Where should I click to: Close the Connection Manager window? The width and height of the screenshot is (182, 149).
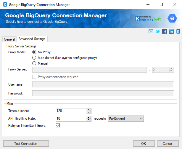point(175,5)
